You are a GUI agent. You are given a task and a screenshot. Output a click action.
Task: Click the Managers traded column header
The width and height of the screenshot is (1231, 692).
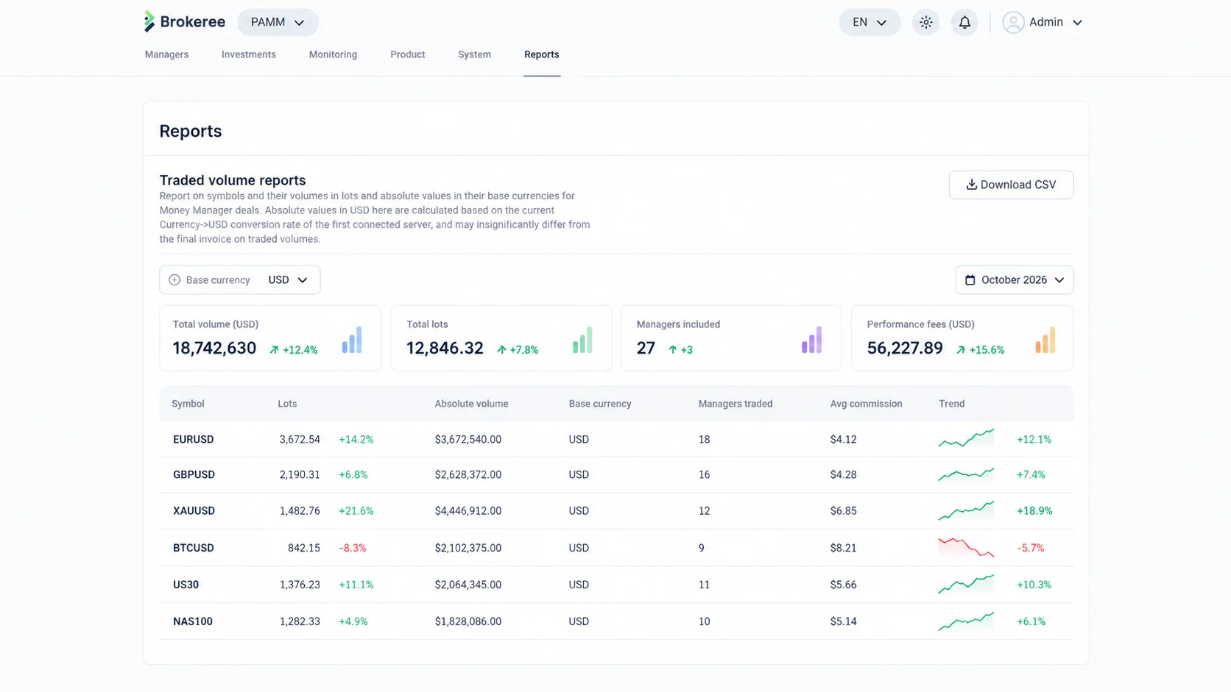pyautogui.click(x=736, y=404)
